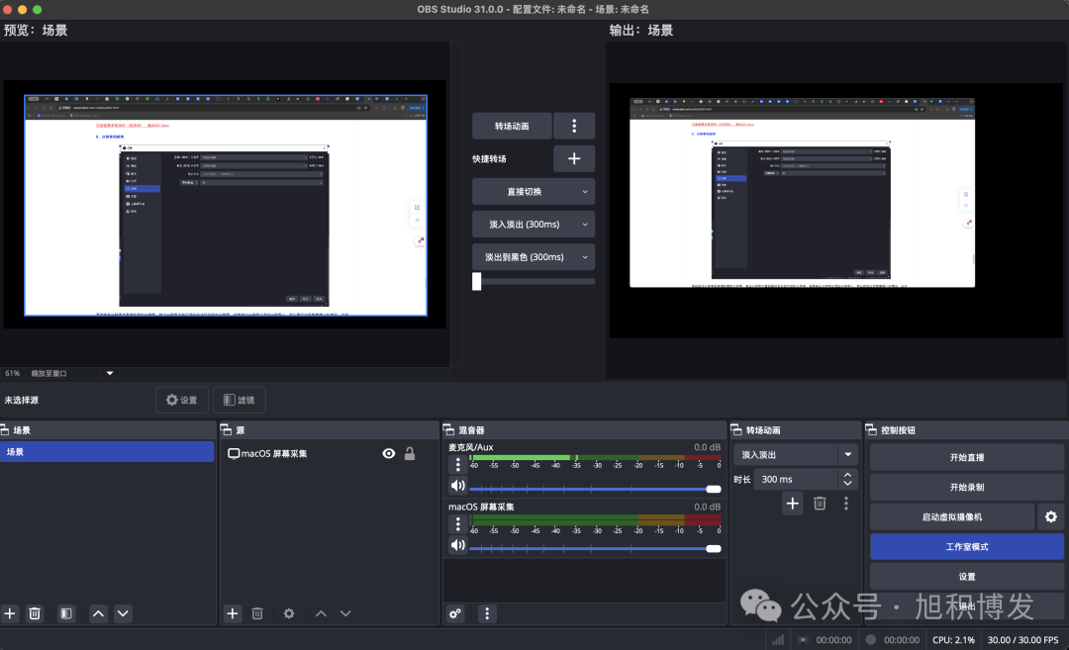Image resolution: width=1069 pixels, height=650 pixels.
Task: Click the streaming status icon in status bar
Action: pos(803,640)
